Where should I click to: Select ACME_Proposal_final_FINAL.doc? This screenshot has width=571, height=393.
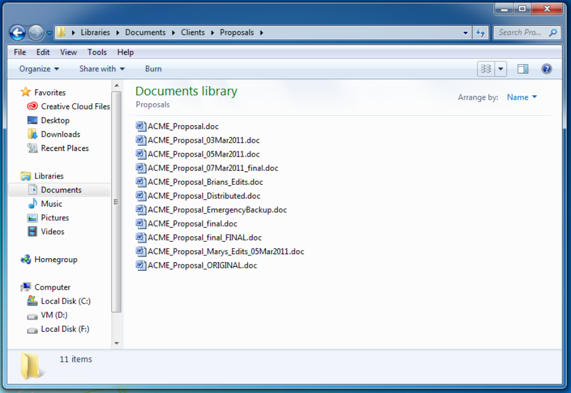click(x=204, y=238)
